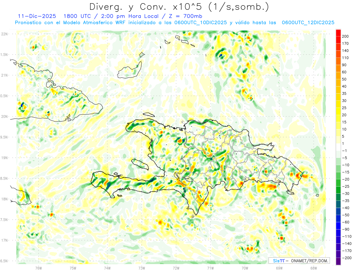This screenshot has height=272, width=352.
Task: Click the '-30' legend value
Action: tap(346, 194)
